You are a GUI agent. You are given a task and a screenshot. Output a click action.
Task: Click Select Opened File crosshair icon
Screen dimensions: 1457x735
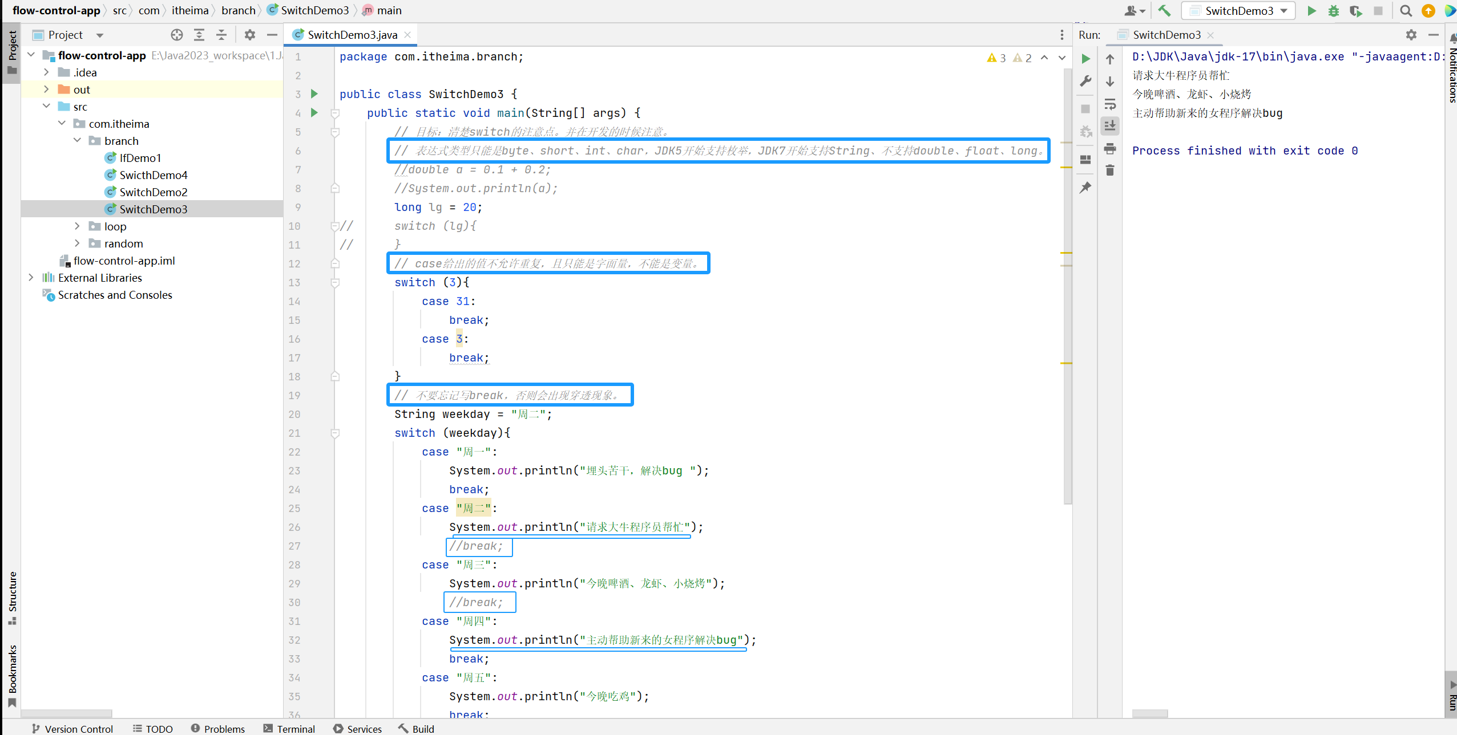point(177,35)
